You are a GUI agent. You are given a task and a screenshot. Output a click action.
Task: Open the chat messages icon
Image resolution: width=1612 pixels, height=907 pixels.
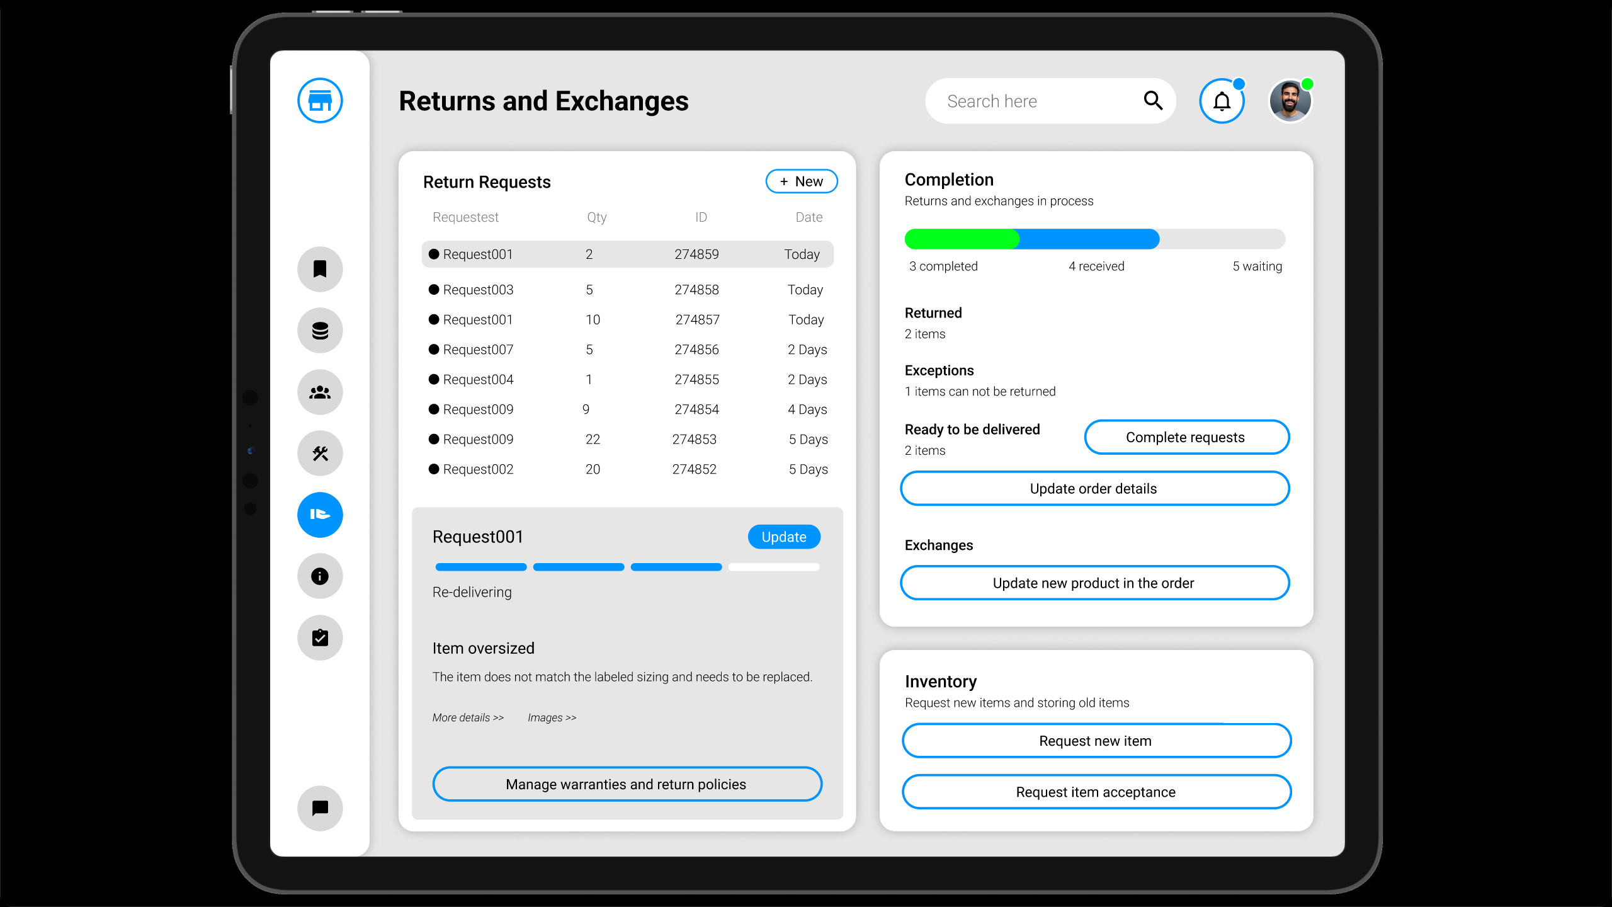pos(319,808)
